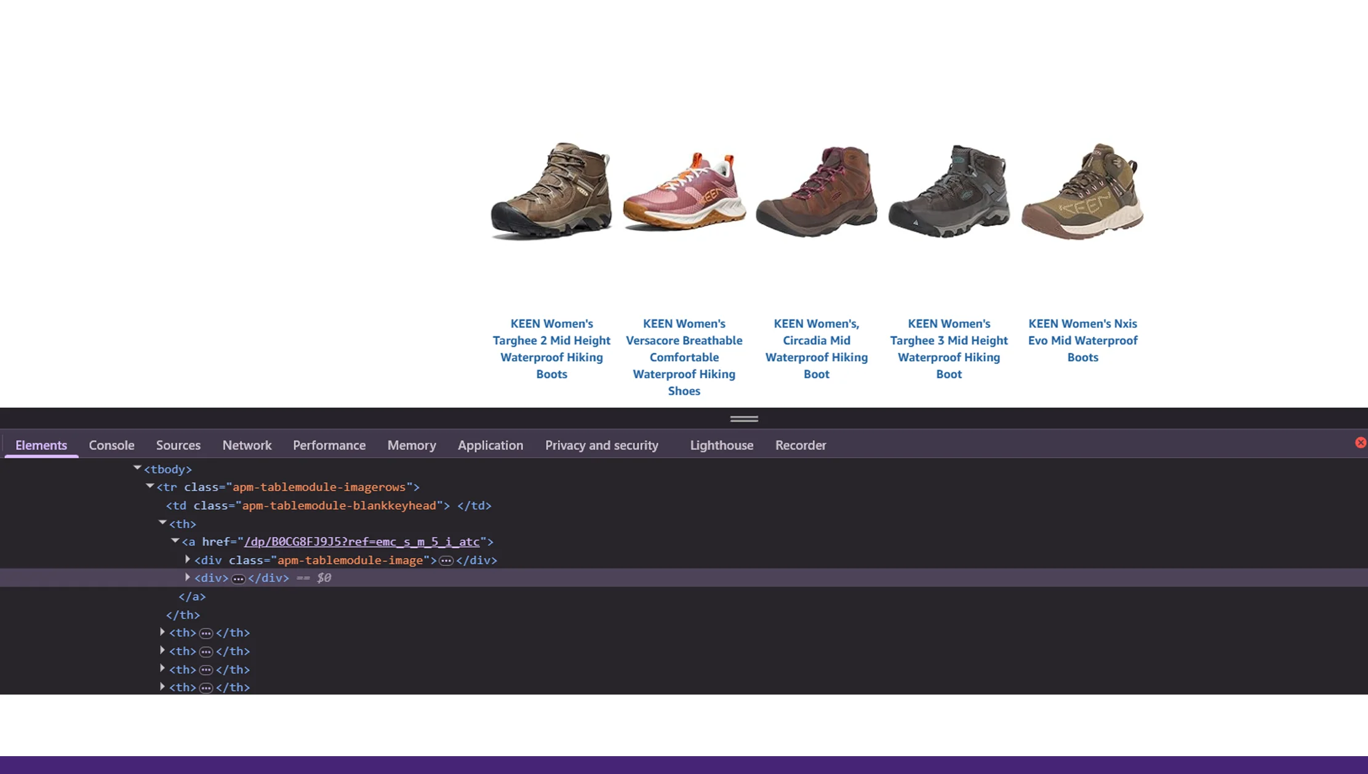Image resolution: width=1368 pixels, height=774 pixels.
Task: Open the Recorder panel
Action: click(800, 445)
